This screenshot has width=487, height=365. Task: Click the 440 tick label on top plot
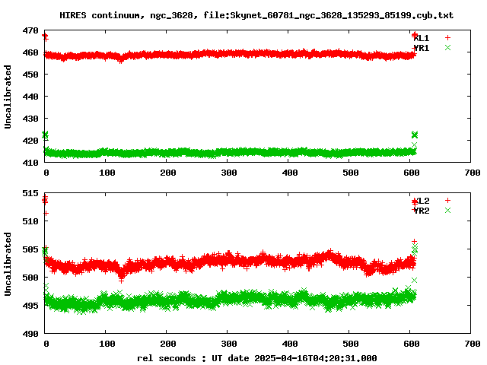[x=30, y=97]
